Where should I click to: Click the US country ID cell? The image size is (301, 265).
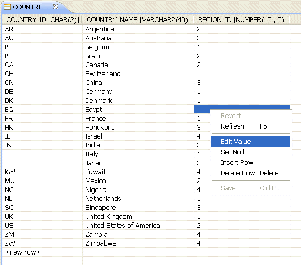43,226
